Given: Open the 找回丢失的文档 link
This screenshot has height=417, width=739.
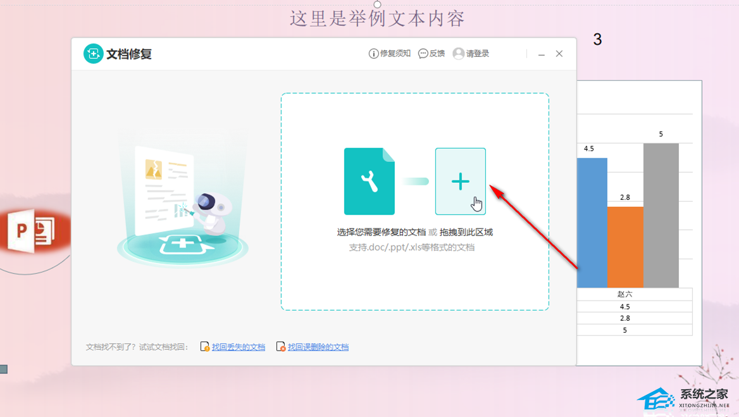Looking at the screenshot, I should [x=238, y=347].
